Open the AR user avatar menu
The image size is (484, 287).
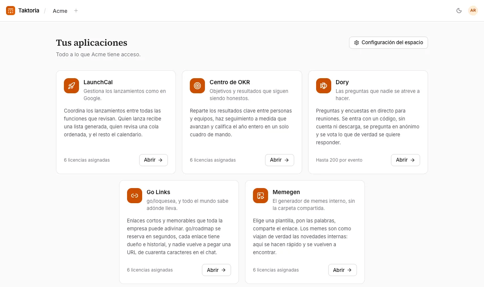[x=473, y=11]
